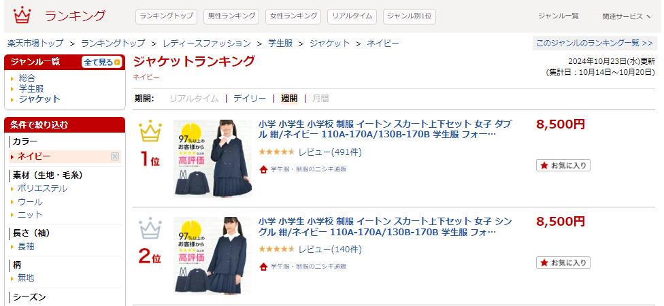Click the silver crown icon for rank 2
This screenshot has width=664, height=306.
tap(150, 228)
